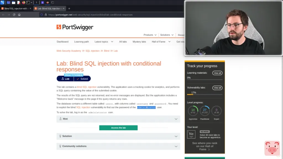Screen dimensions: 283x159
Task: Follow the Web Security Academy breadcrumb
Action: click(69, 51)
